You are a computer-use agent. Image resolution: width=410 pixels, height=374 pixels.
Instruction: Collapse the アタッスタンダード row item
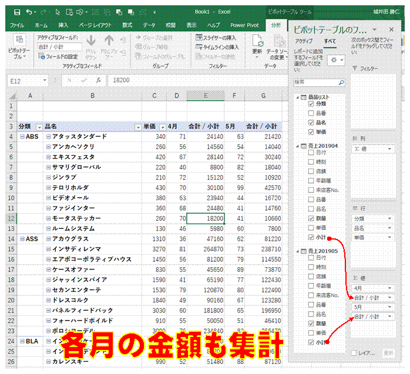point(48,136)
